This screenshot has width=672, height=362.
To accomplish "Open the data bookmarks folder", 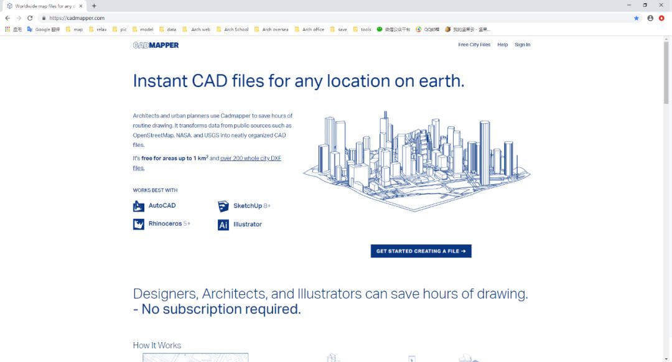I will [167, 30].
